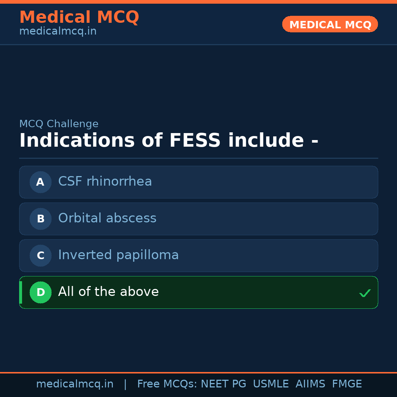
Task: Click AIIMS in the footer
Action: pyautogui.click(x=310, y=384)
